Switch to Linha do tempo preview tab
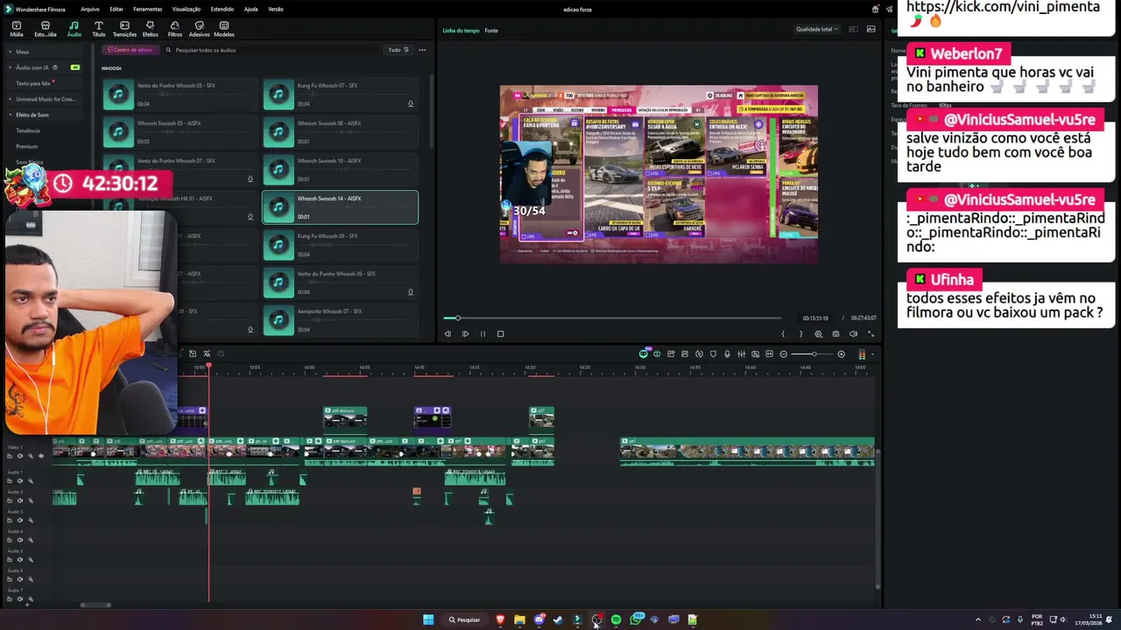 click(x=461, y=31)
